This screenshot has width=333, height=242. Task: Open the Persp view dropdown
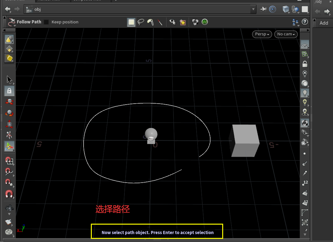(x=262, y=34)
